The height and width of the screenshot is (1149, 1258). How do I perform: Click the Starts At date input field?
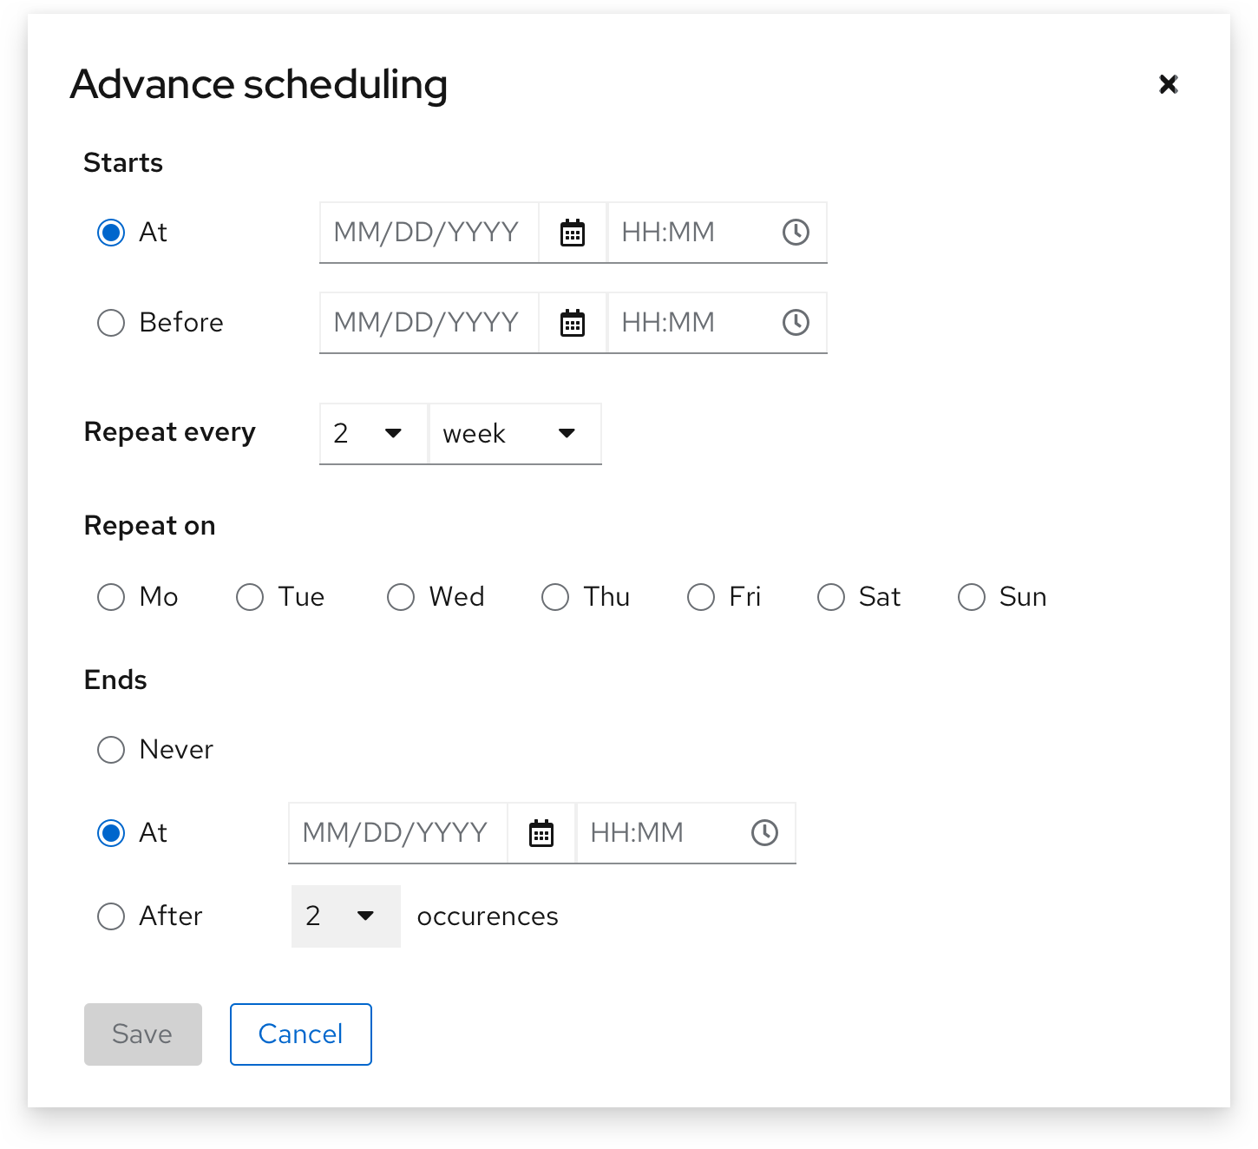(428, 232)
